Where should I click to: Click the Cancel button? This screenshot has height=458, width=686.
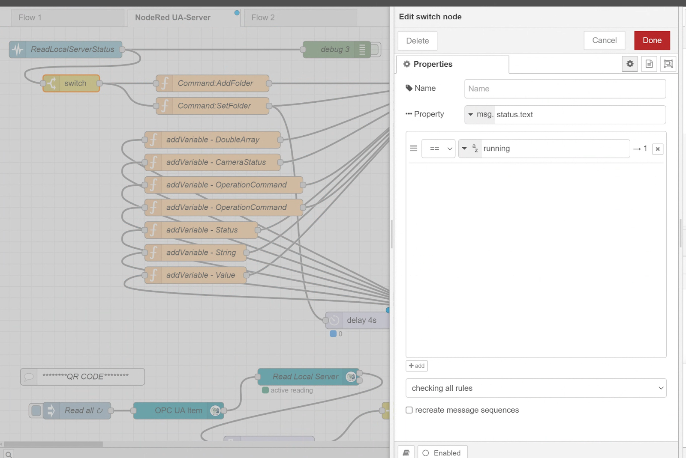(x=605, y=40)
